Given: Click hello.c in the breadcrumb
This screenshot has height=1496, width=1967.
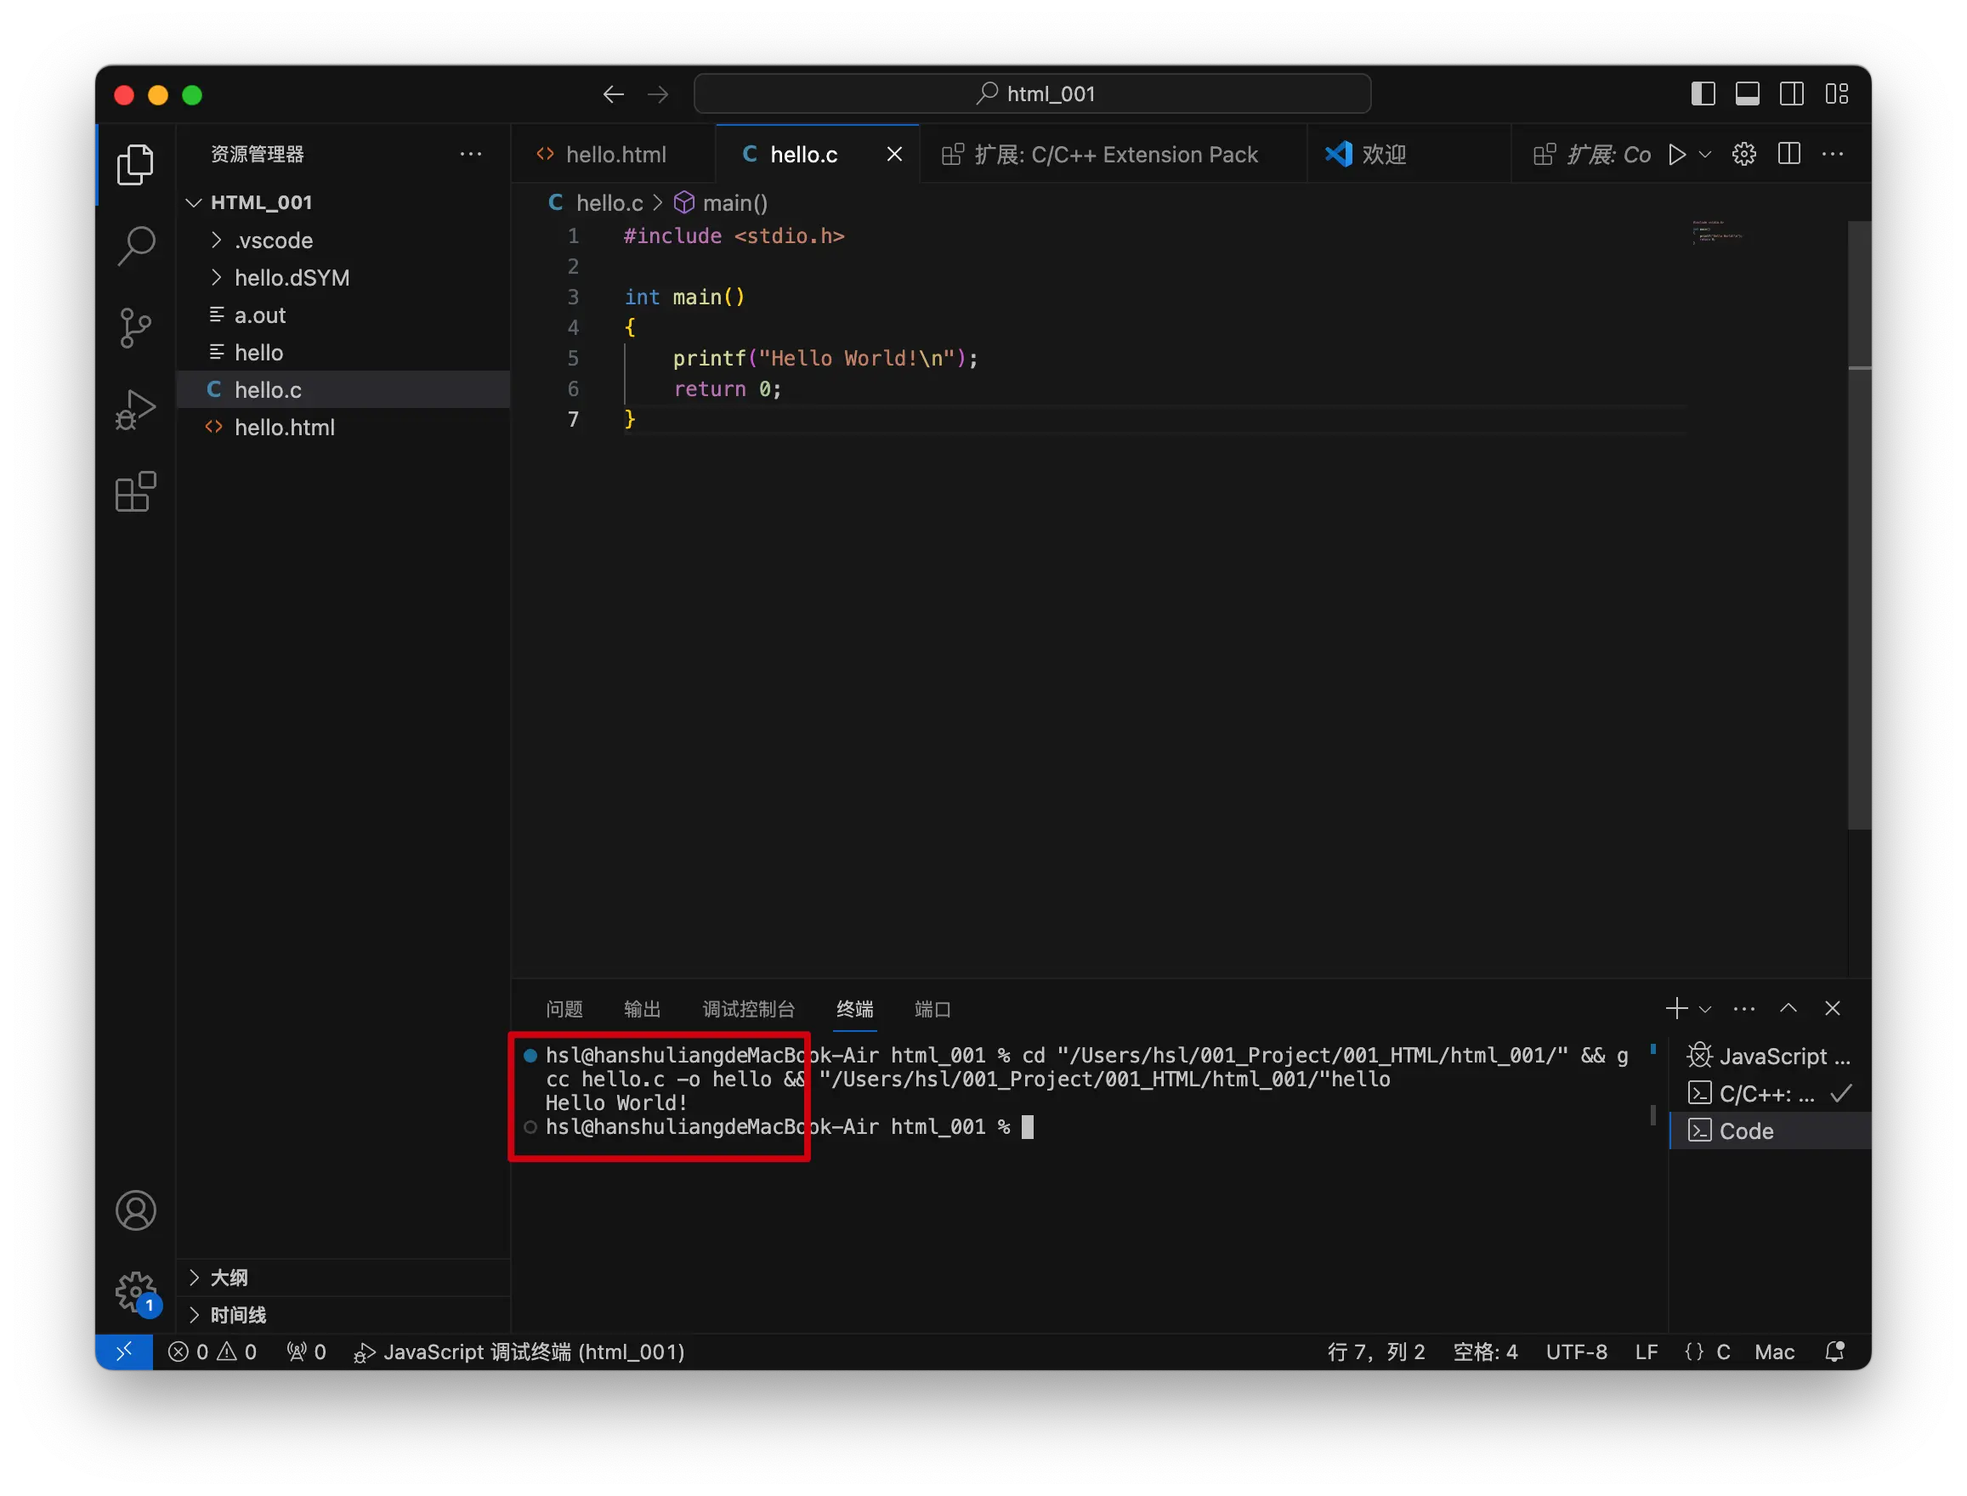Looking at the screenshot, I should (609, 204).
